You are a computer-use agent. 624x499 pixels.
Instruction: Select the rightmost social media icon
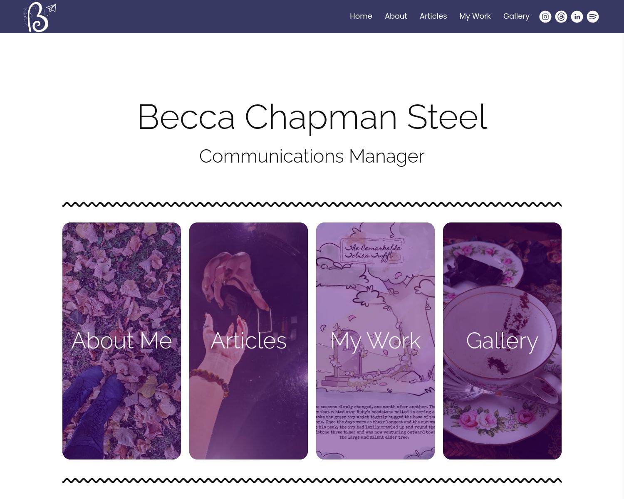coord(592,17)
